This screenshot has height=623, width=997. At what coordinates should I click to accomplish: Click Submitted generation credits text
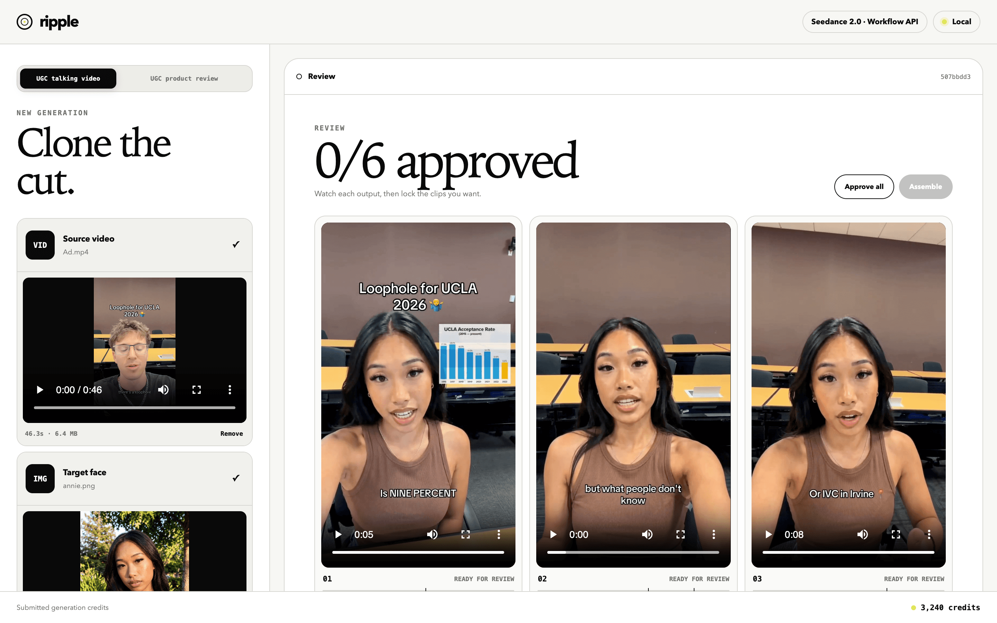(63, 607)
